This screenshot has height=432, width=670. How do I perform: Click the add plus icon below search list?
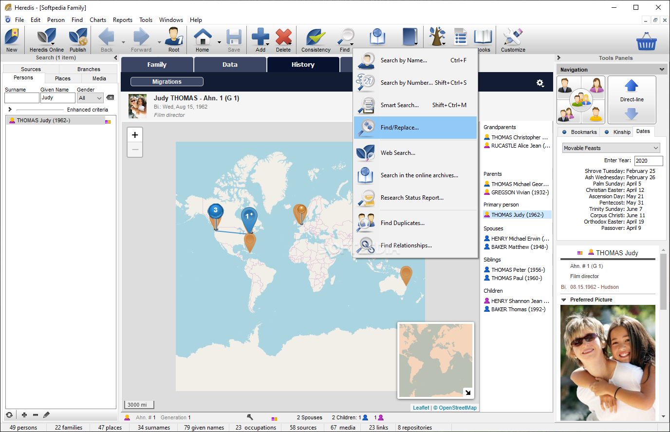pyautogui.click(x=24, y=415)
